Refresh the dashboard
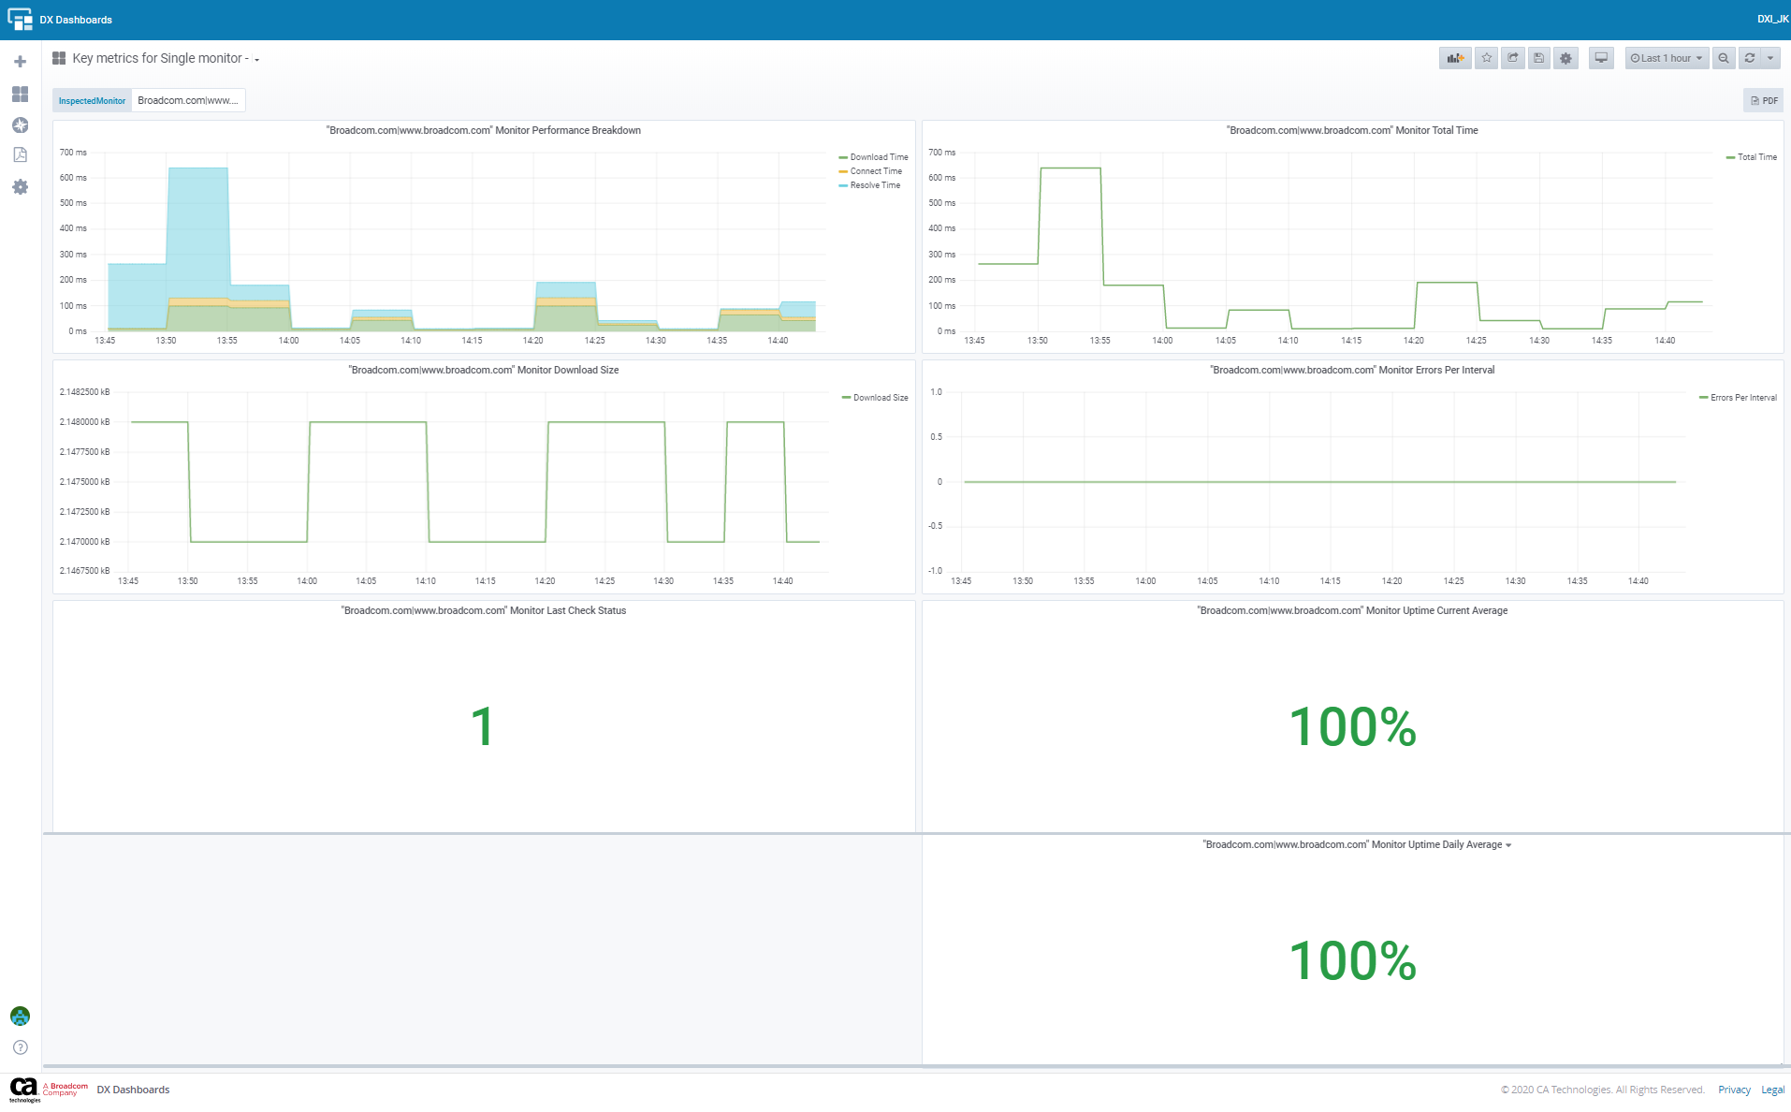Viewport: 1791px width, 1112px height. pos(1749,58)
